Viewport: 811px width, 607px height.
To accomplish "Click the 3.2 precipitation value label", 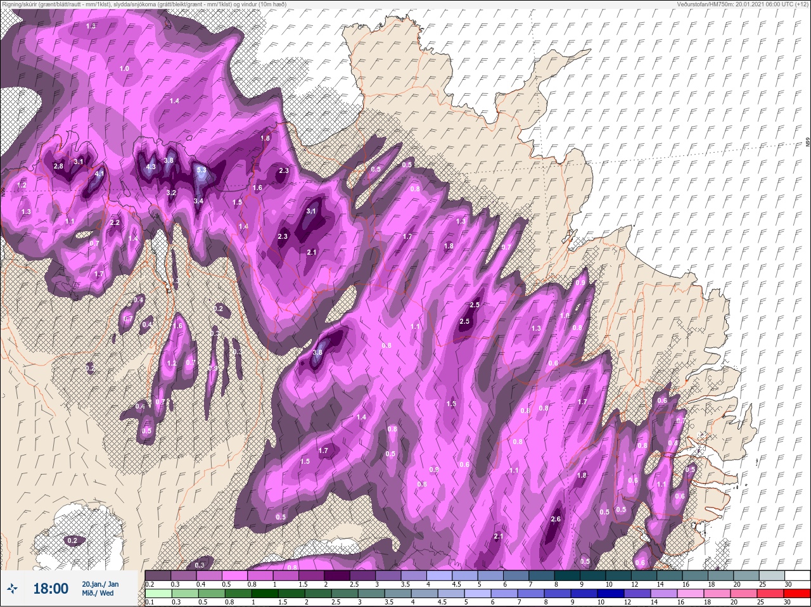I will pos(171,193).
